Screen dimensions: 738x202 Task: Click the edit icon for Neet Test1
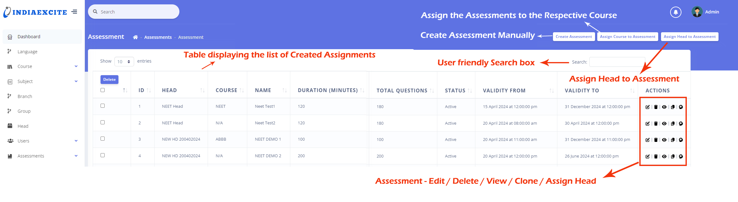point(648,107)
